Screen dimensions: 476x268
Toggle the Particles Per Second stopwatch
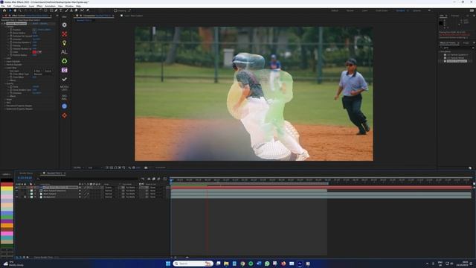[11, 36]
